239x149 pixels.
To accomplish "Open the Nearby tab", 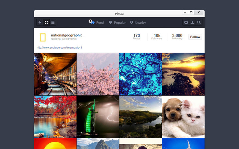I will pos(138,22).
